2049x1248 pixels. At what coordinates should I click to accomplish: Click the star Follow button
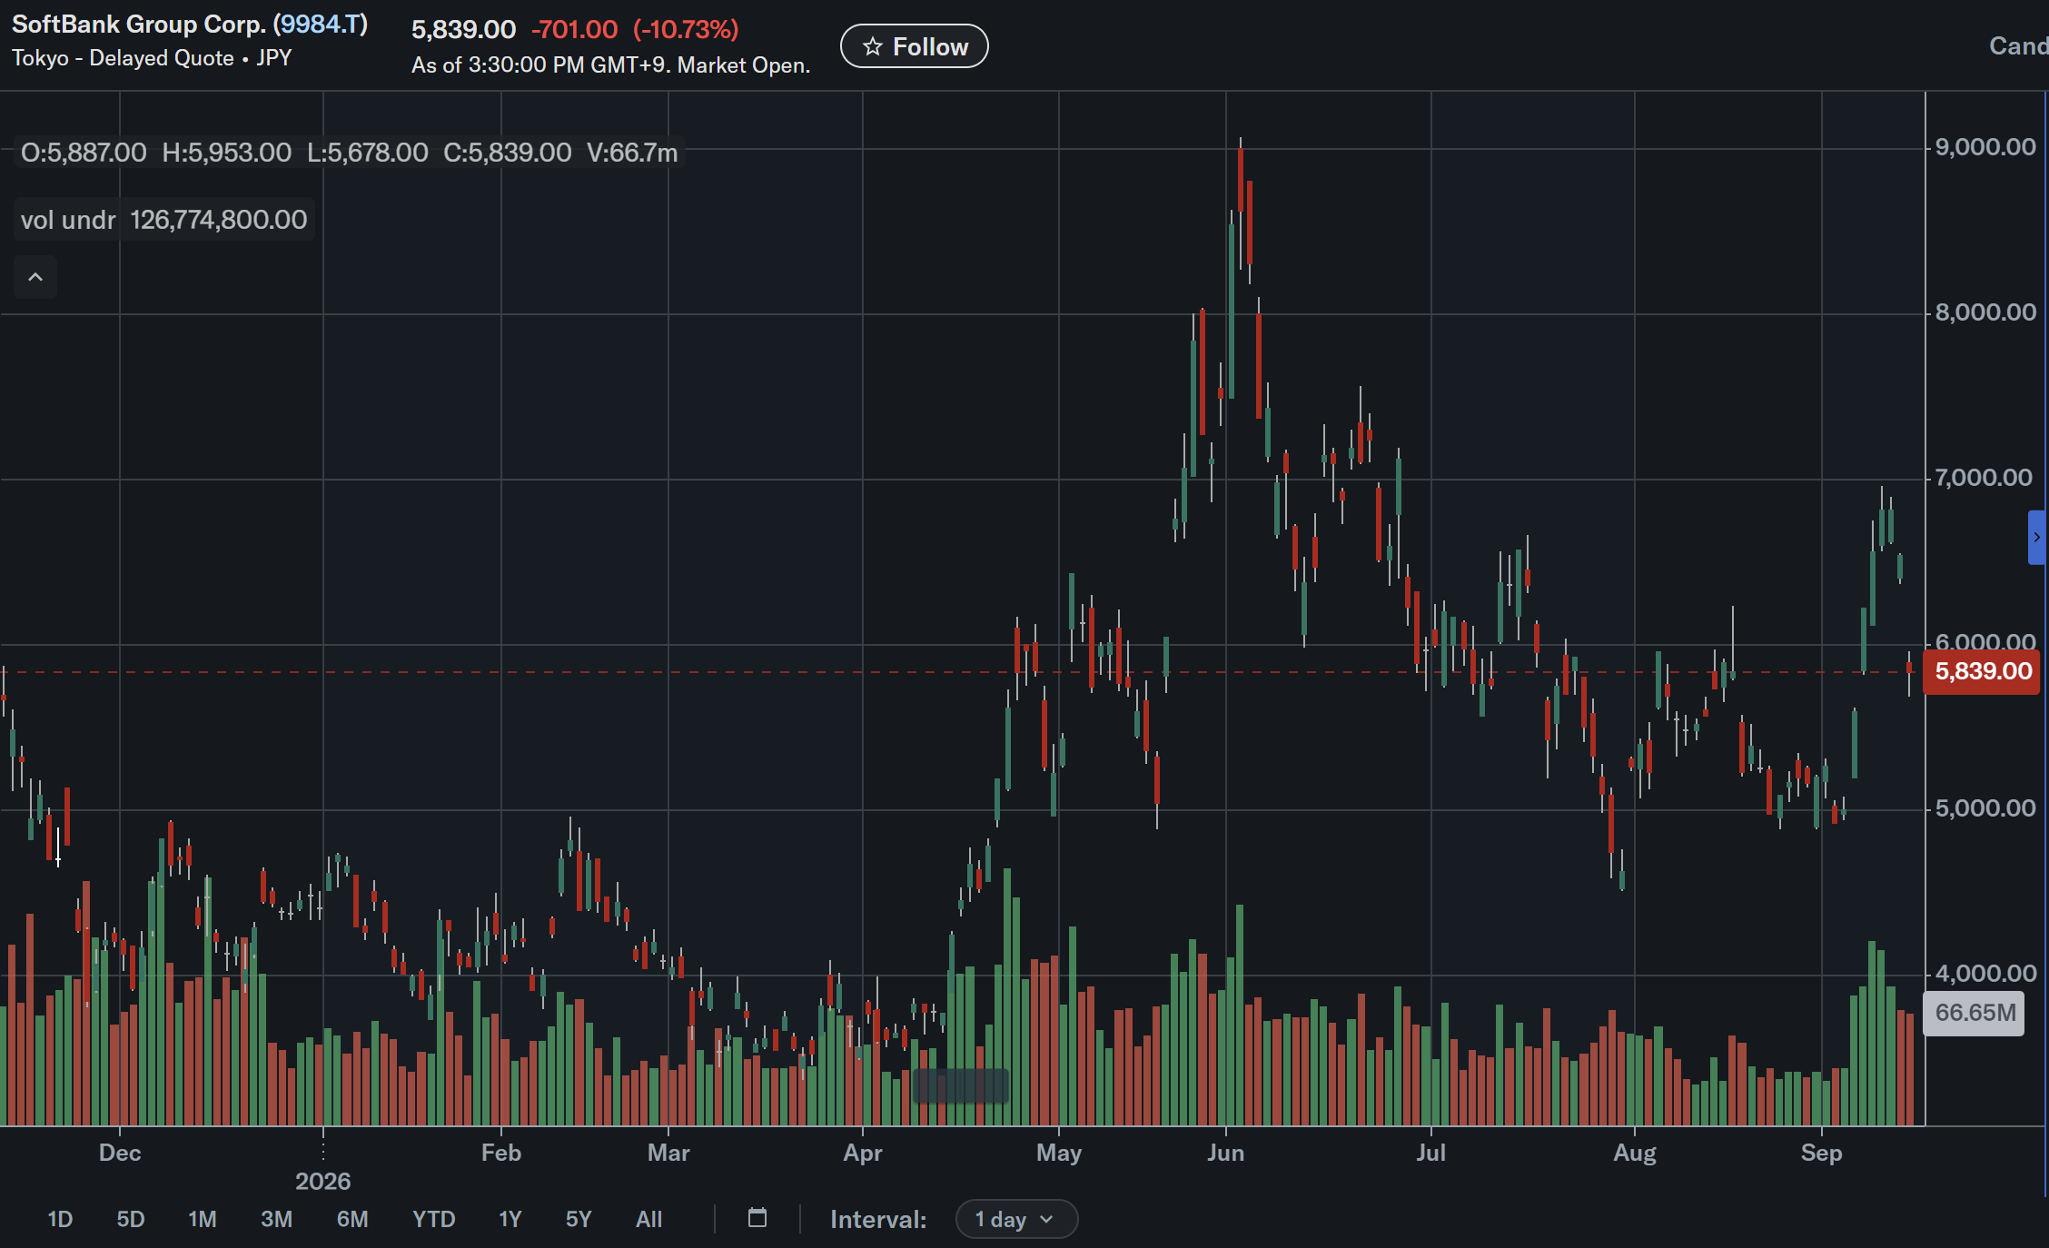(915, 46)
